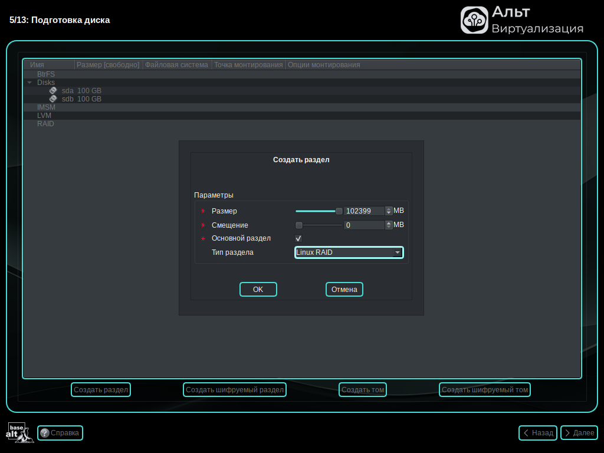Click the Тип раздела label
The height and width of the screenshot is (453, 604).
232,252
